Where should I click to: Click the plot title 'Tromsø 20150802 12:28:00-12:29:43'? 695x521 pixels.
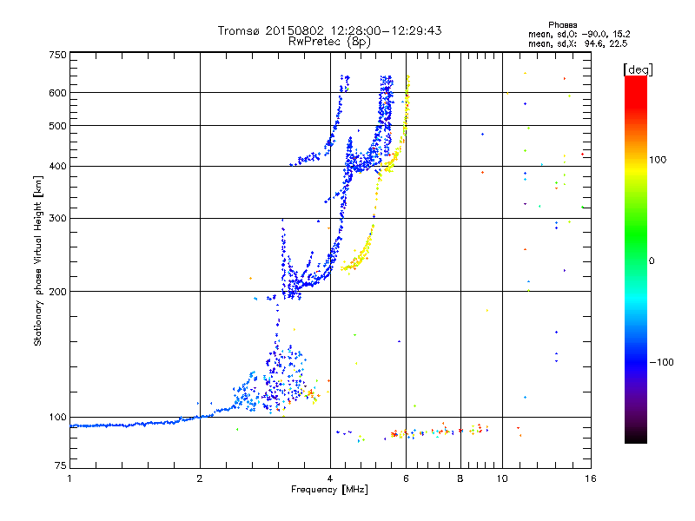(x=329, y=30)
